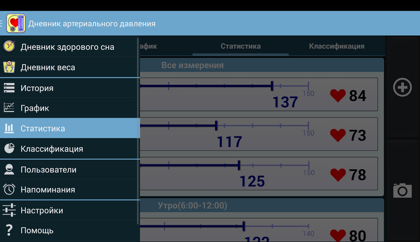
Task: Tap the 137 pressure gauge bar
Action: pos(224,86)
